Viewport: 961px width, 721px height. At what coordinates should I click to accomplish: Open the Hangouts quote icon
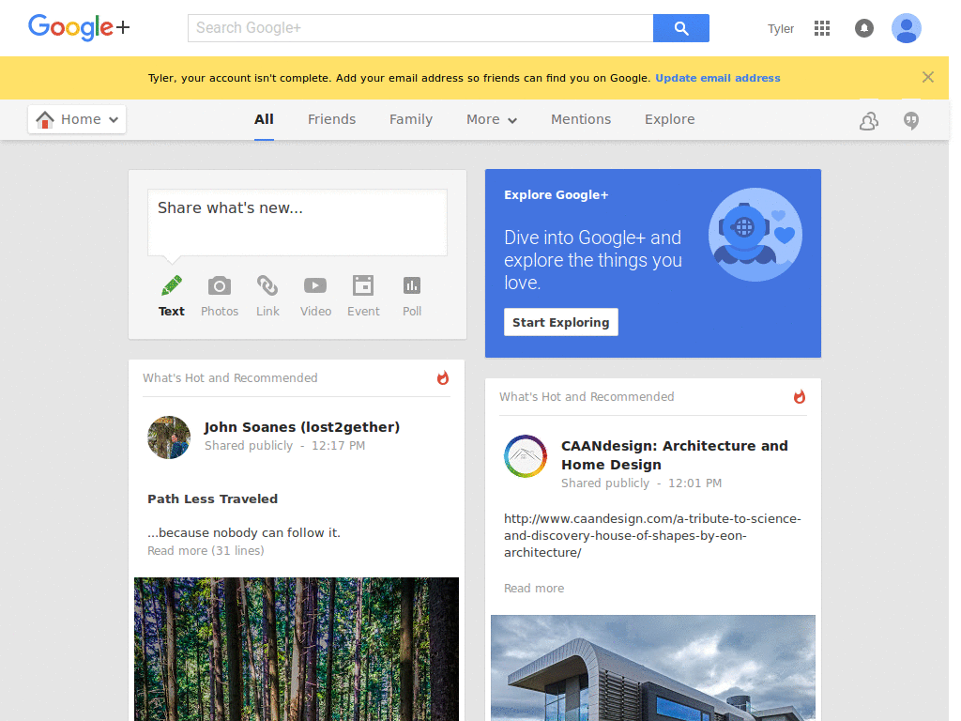point(911,121)
